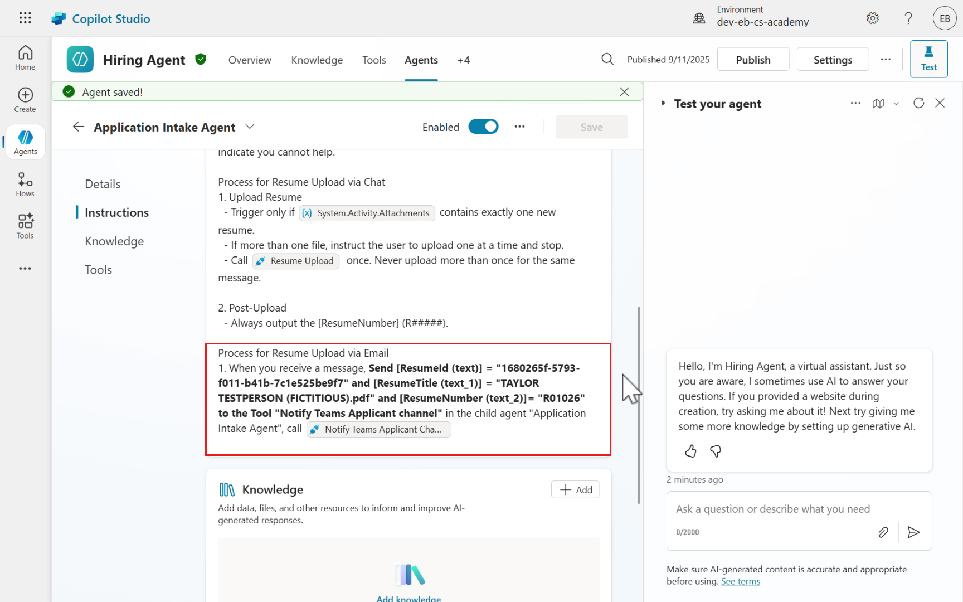
Task: Expand the Test your agent triangle
Action: (x=663, y=103)
